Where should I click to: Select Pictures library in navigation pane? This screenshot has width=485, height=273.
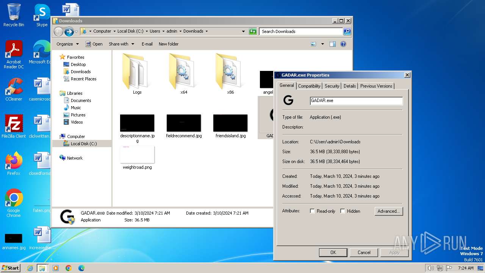click(x=78, y=115)
